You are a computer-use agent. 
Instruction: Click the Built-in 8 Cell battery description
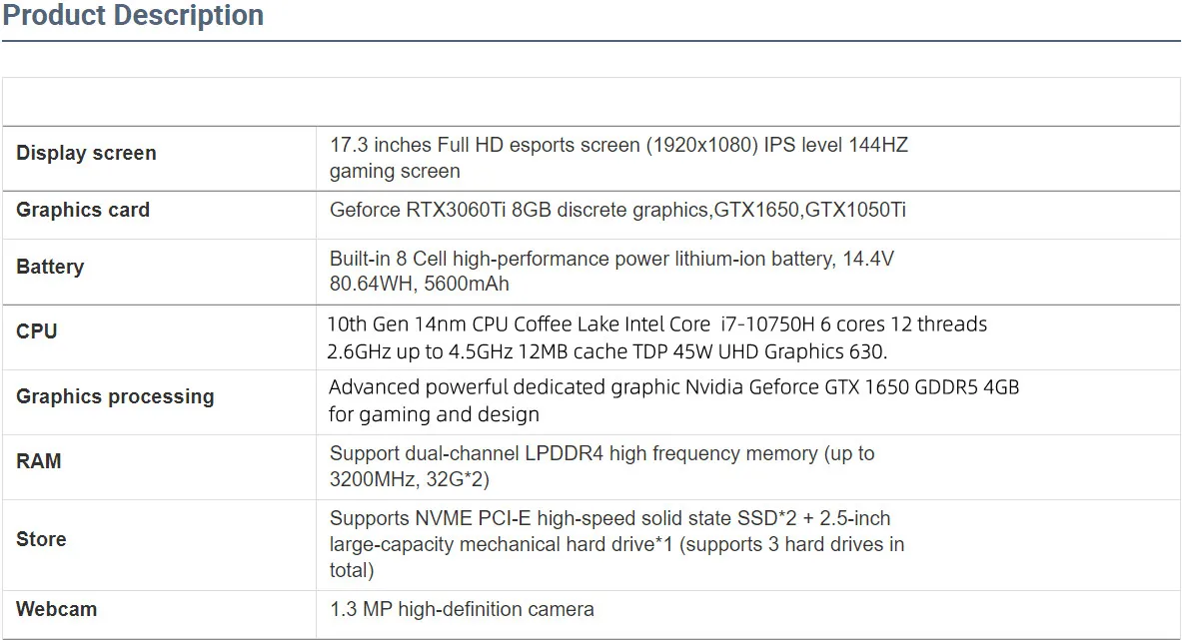tap(611, 259)
